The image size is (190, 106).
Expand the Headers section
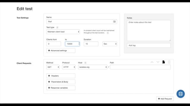(61, 76)
